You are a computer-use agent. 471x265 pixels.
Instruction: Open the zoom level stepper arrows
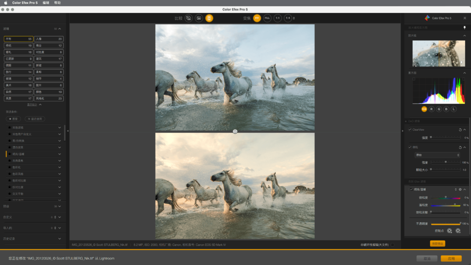pos(294,18)
